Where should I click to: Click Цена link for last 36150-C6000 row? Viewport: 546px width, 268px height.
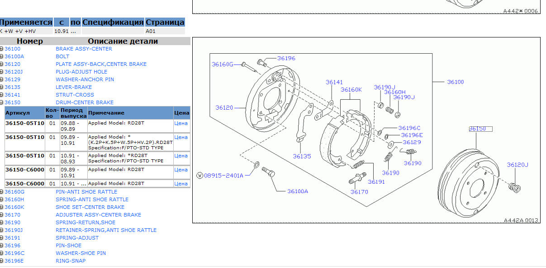(180, 184)
